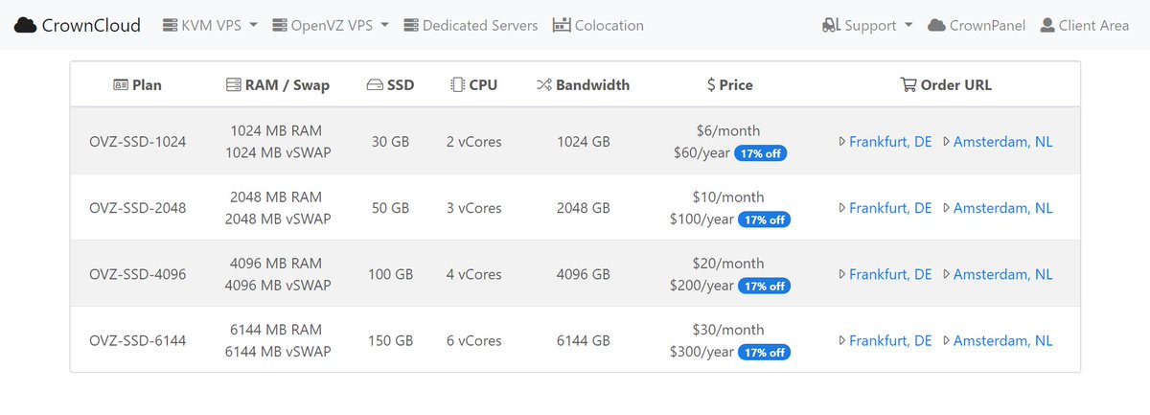Click the Client Area user icon

tap(1047, 25)
